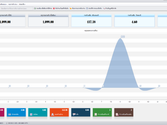Click the green spreadsheet icon in the toolbar
Image resolution: width=167 pixels, height=125 pixels.
35,8
